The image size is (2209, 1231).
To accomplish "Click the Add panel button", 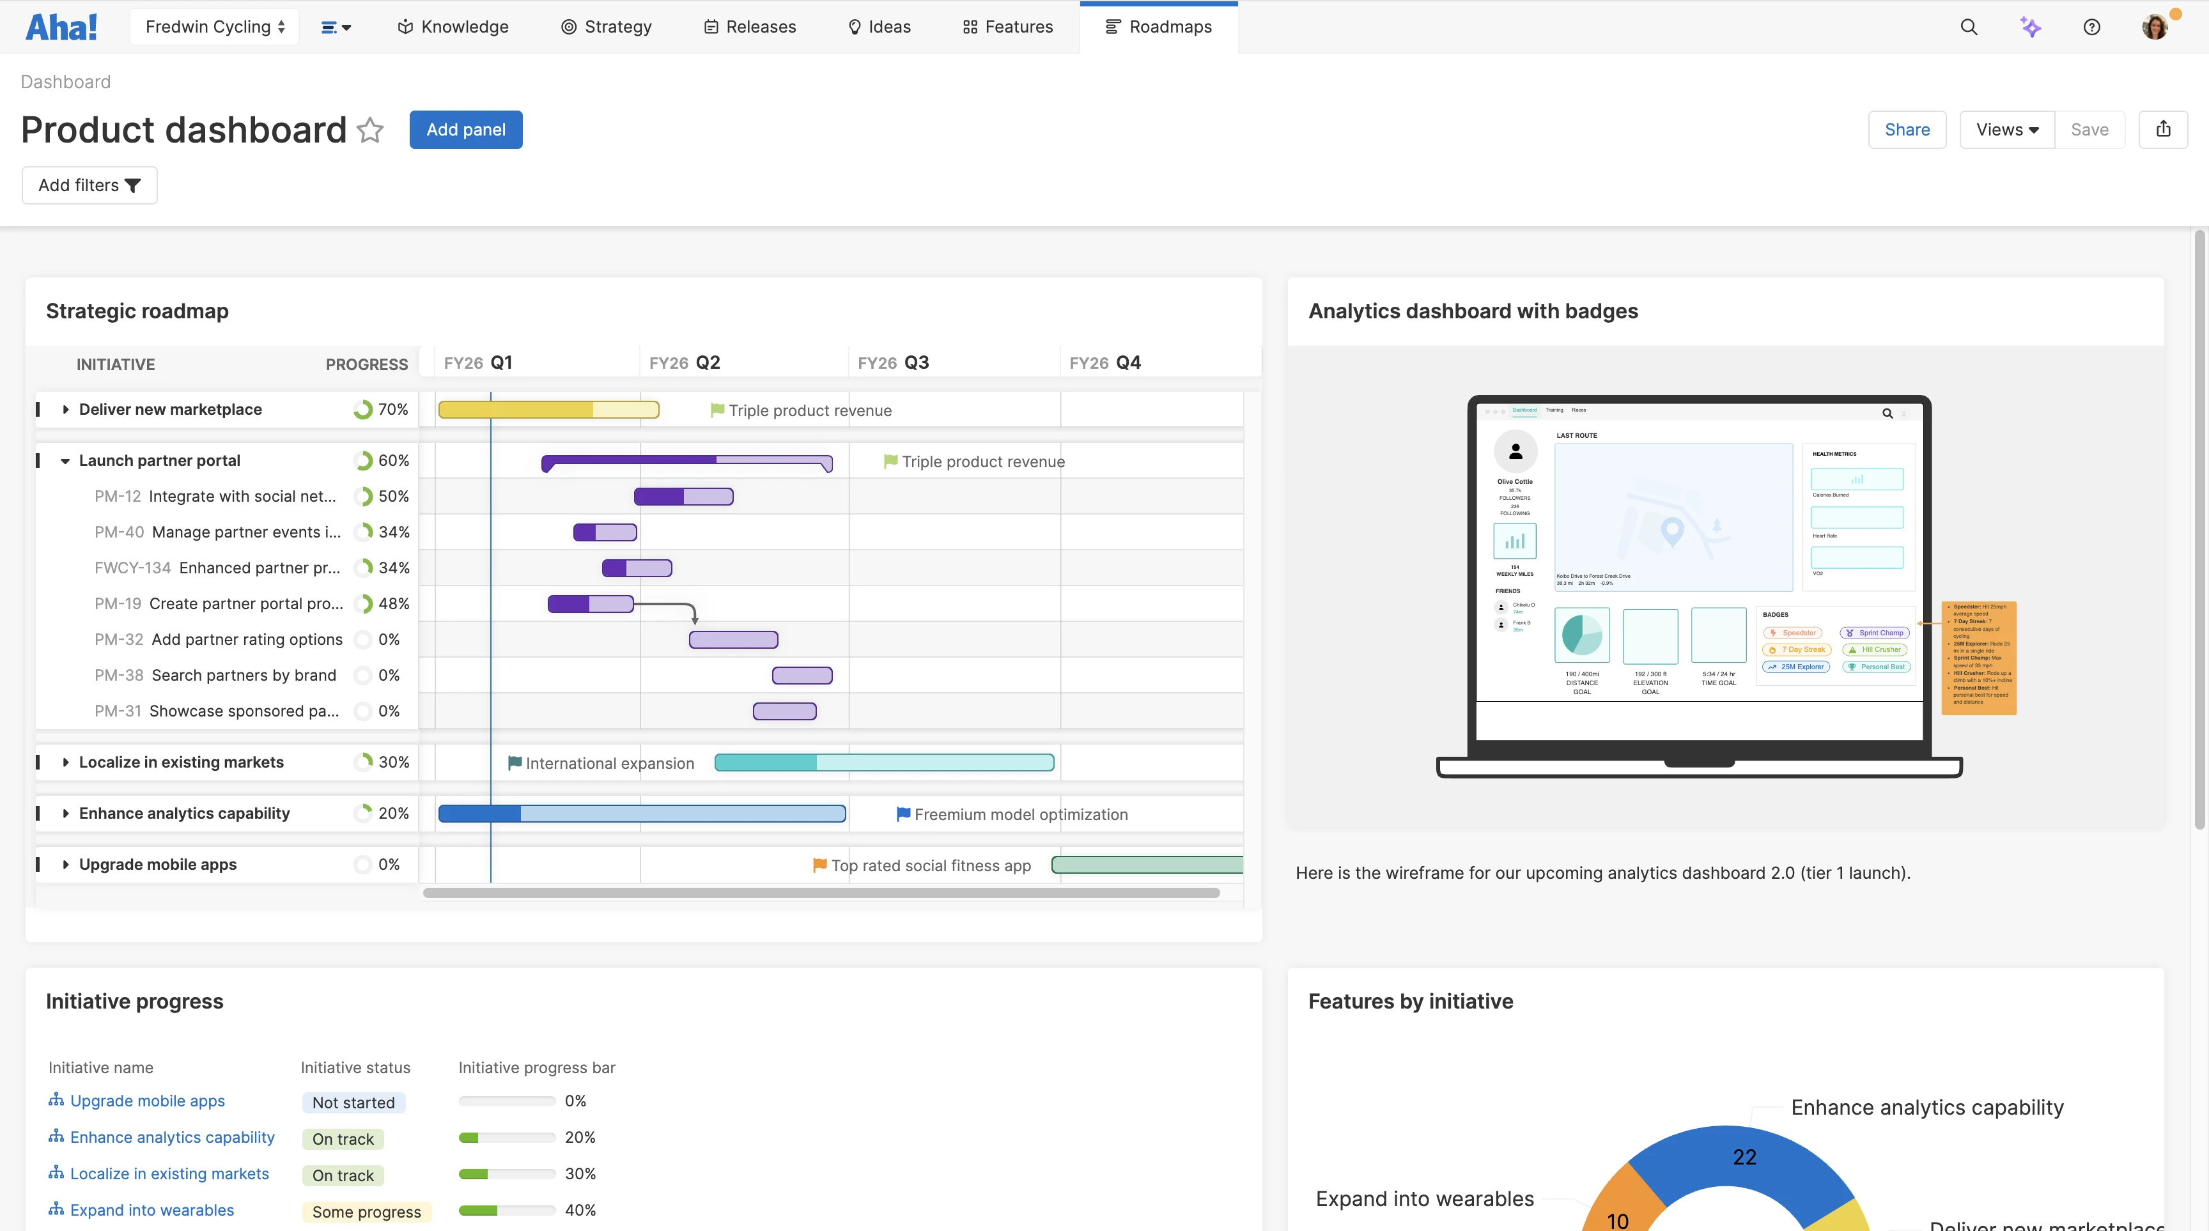I will tap(465, 130).
